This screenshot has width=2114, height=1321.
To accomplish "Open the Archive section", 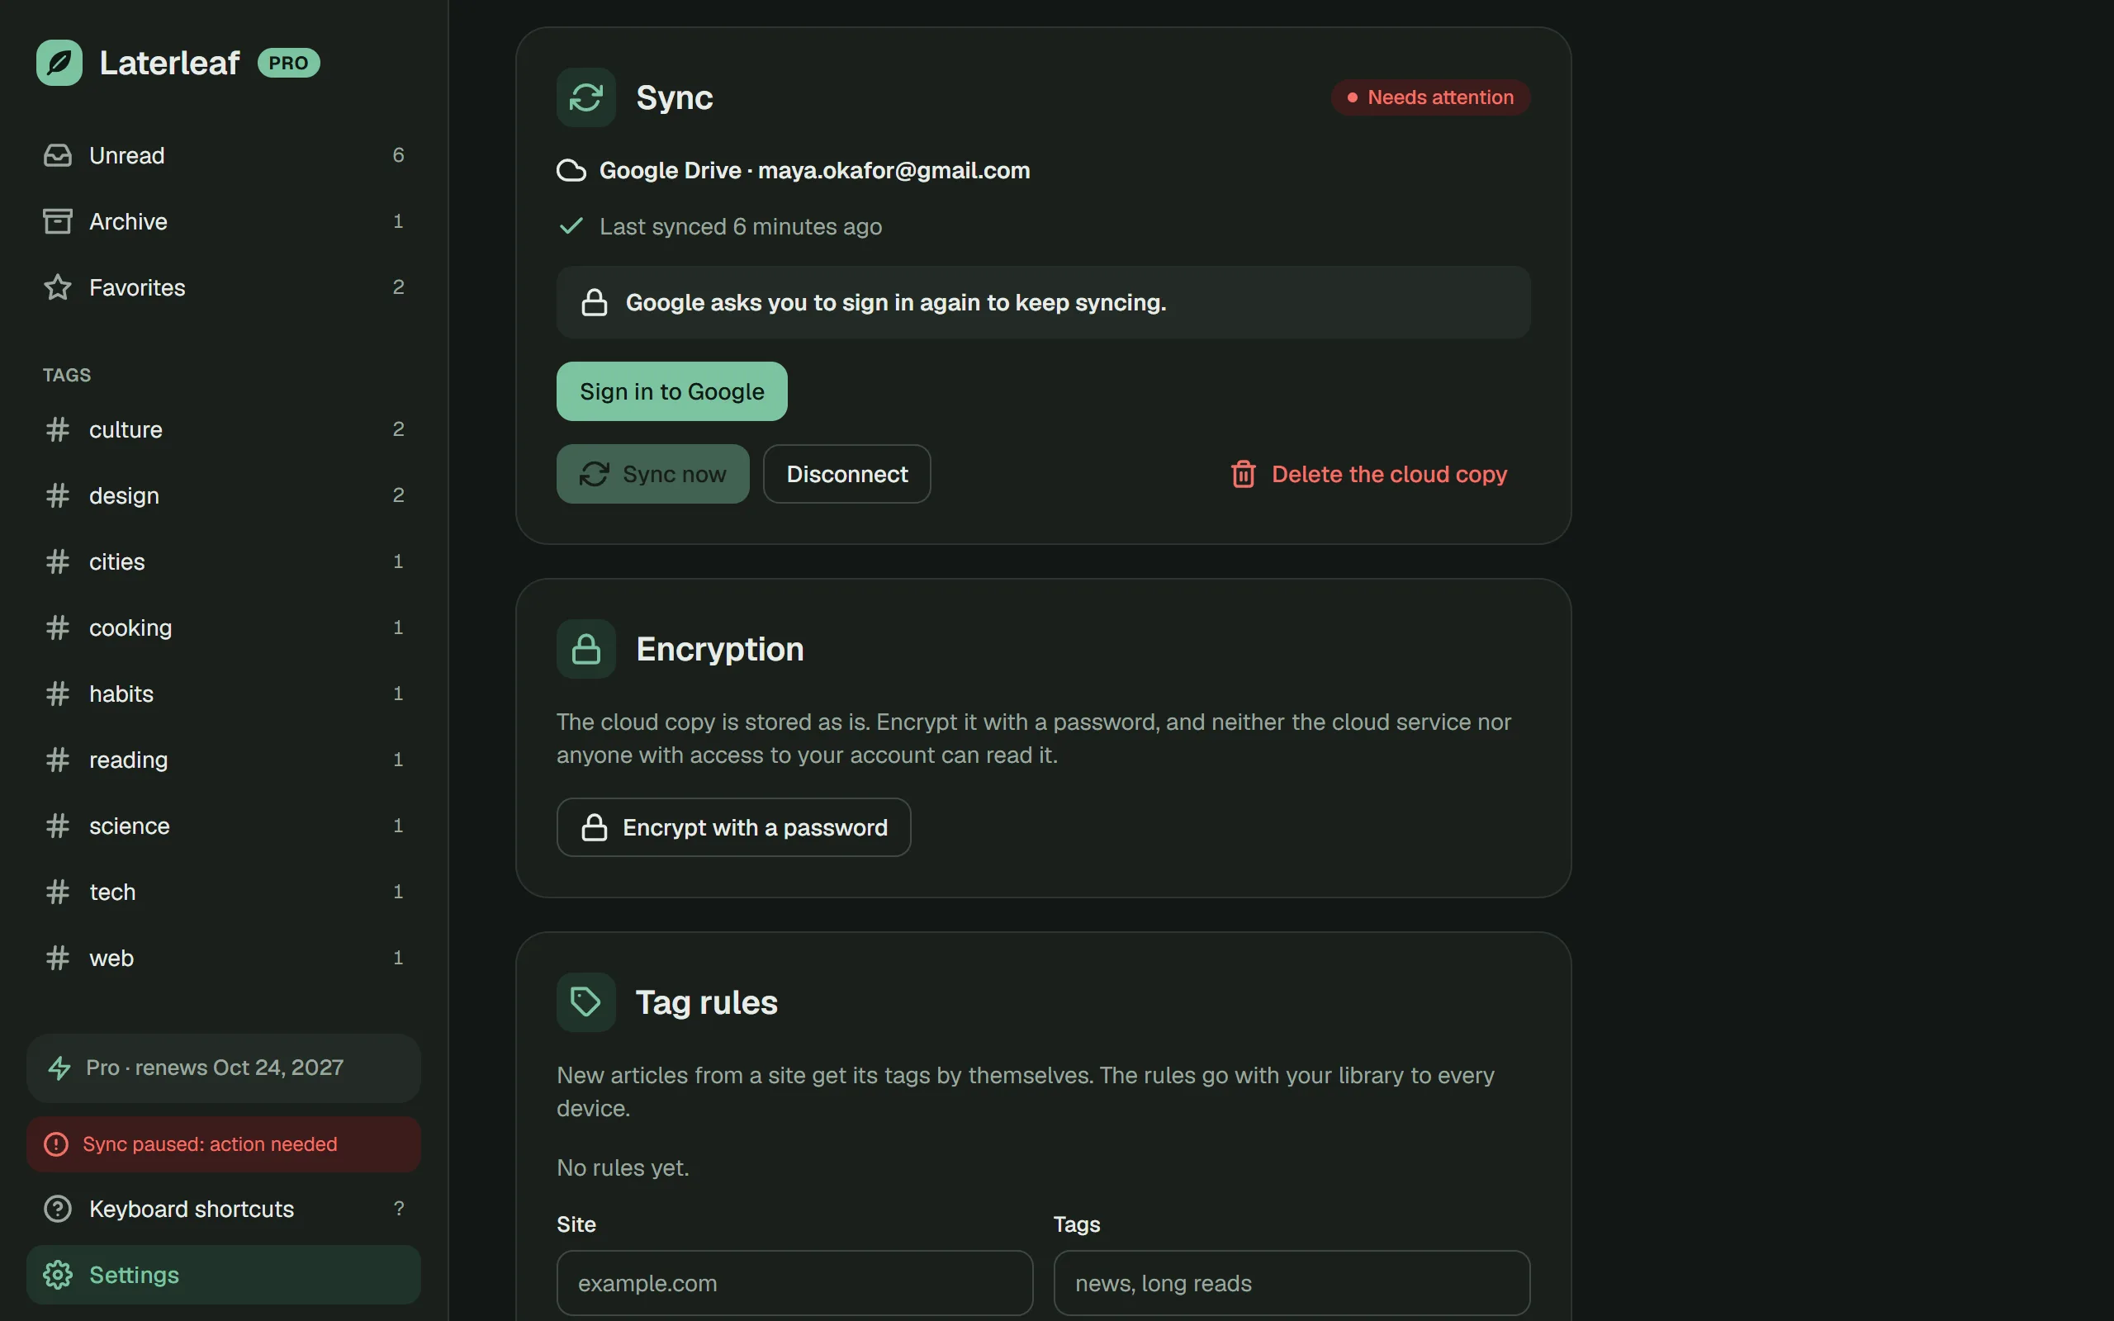I will click(x=224, y=222).
